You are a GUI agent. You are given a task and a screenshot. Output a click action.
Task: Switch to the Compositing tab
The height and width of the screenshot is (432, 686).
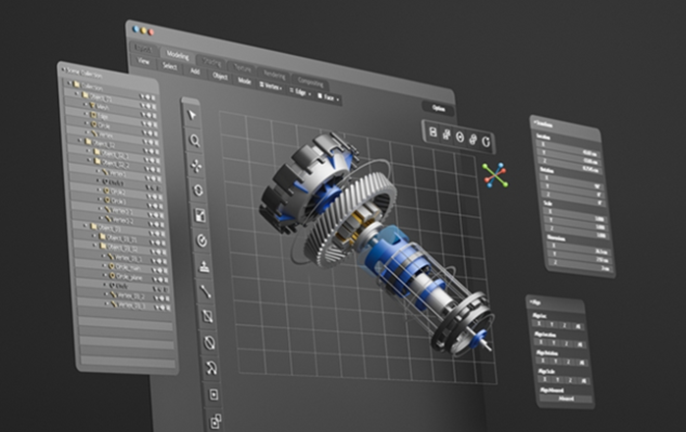[311, 82]
